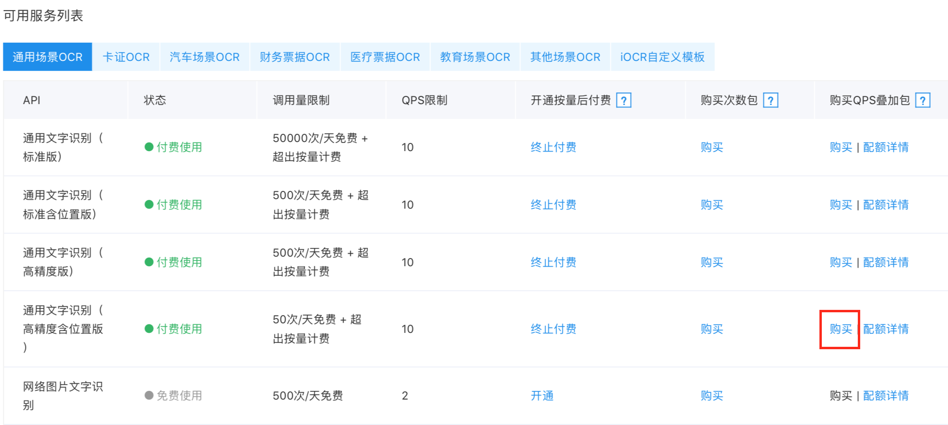Buy QPS叠加包 for 通用文字识别标准版
Image resolution: width=948 pixels, height=425 pixels.
coord(841,147)
